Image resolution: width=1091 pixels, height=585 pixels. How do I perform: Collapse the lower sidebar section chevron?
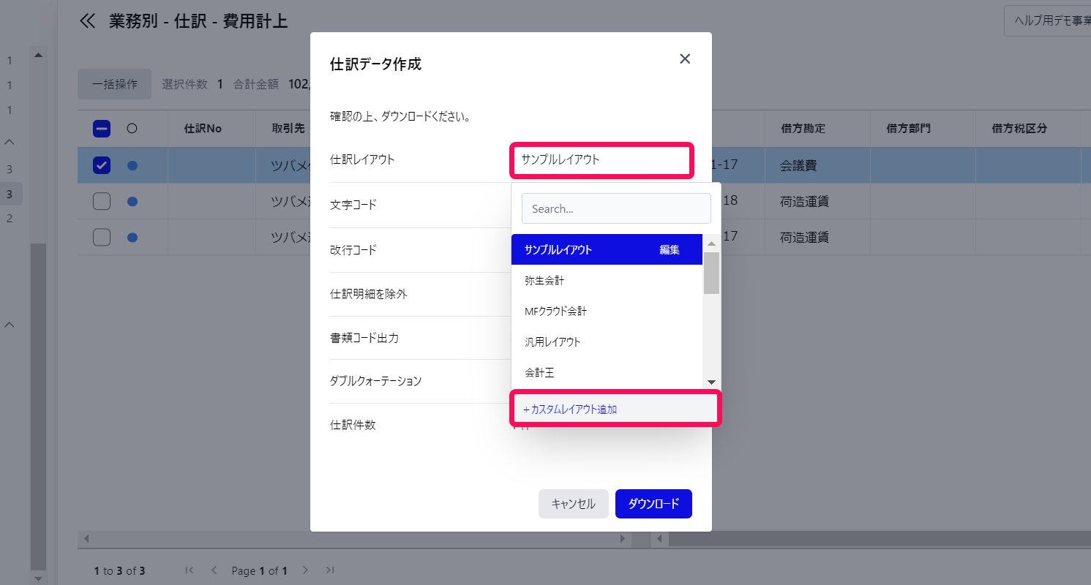pos(10,325)
